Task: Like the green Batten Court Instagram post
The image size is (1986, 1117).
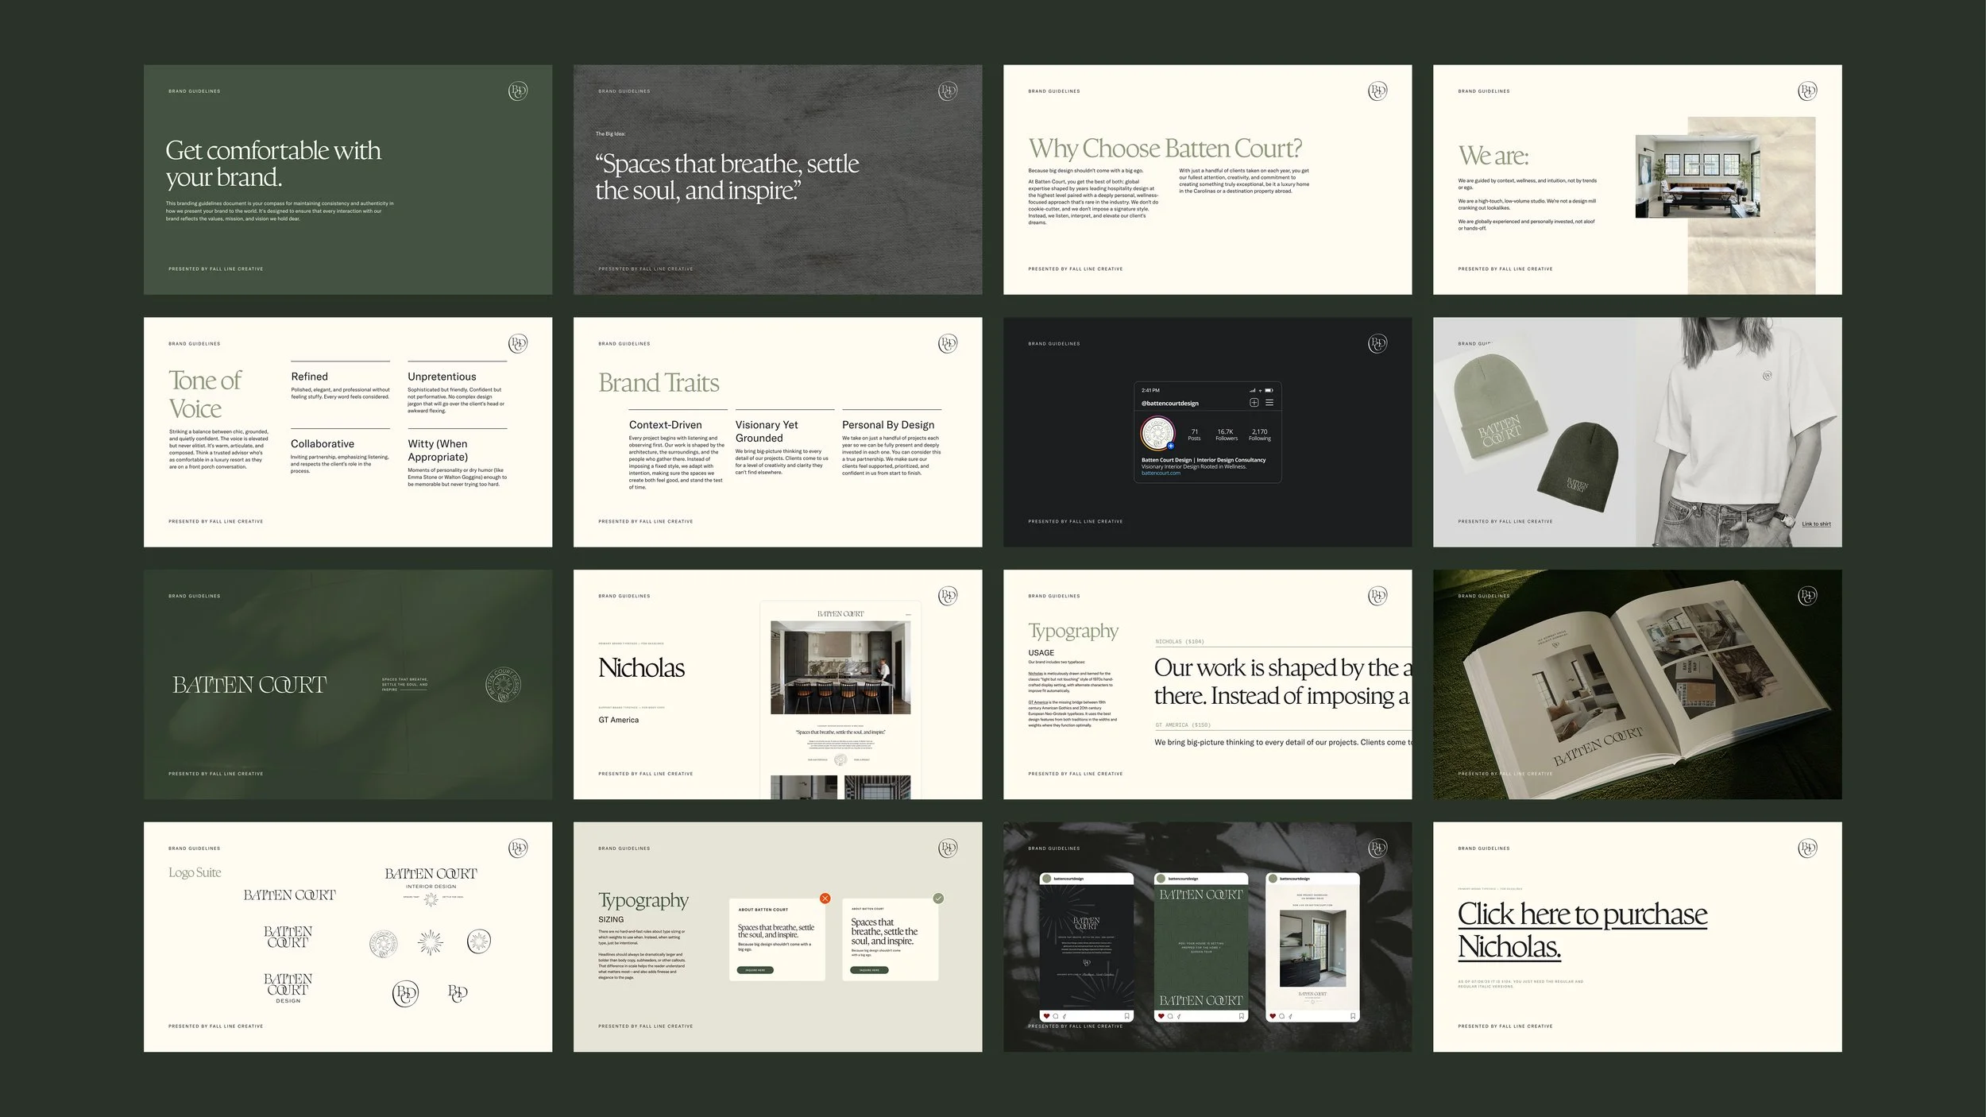Action: (1161, 1016)
